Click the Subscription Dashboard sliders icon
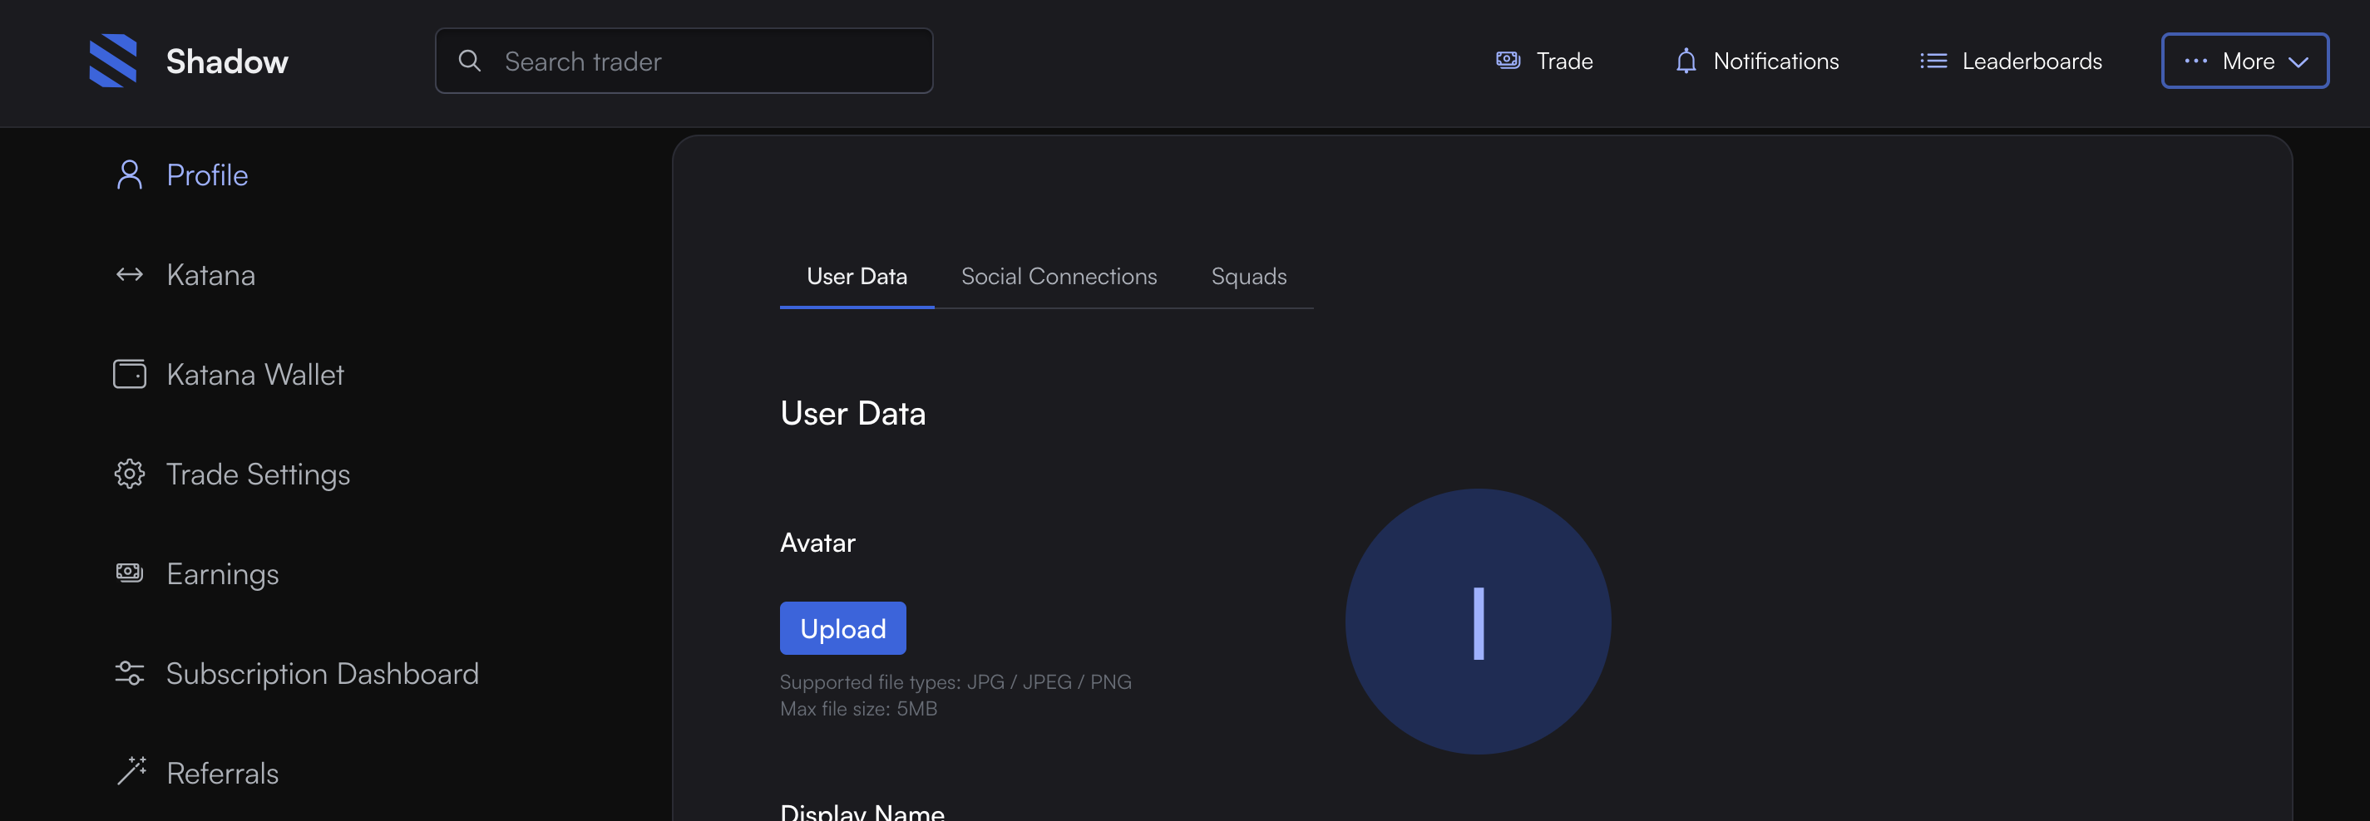The height and width of the screenshot is (821, 2370). tap(129, 674)
